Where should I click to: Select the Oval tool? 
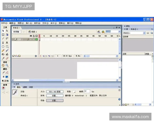click(x=3, y=46)
